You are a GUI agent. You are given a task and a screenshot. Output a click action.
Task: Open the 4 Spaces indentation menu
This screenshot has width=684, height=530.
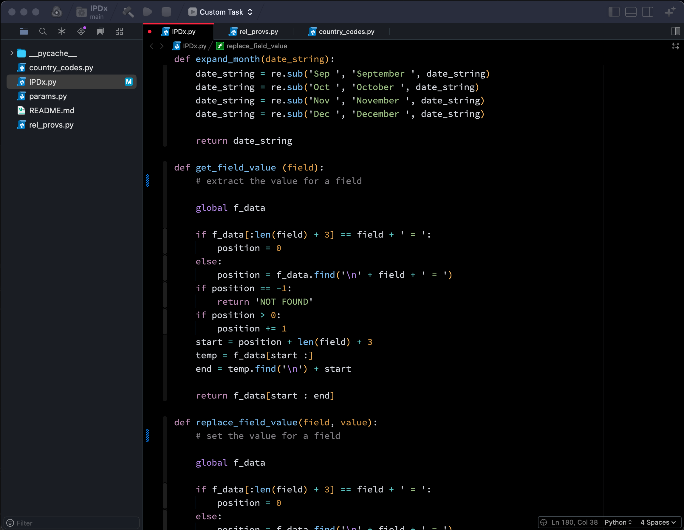658,522
